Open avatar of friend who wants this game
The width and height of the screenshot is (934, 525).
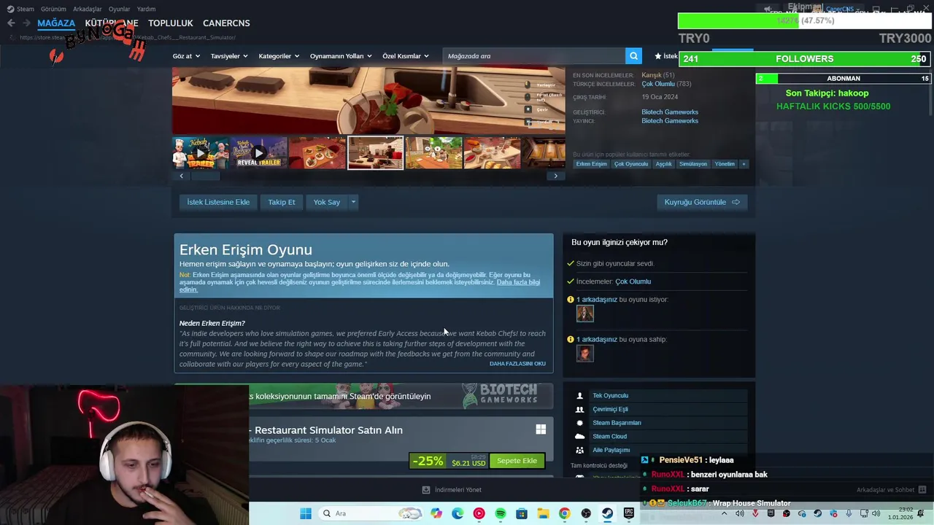tap(584, 314)
